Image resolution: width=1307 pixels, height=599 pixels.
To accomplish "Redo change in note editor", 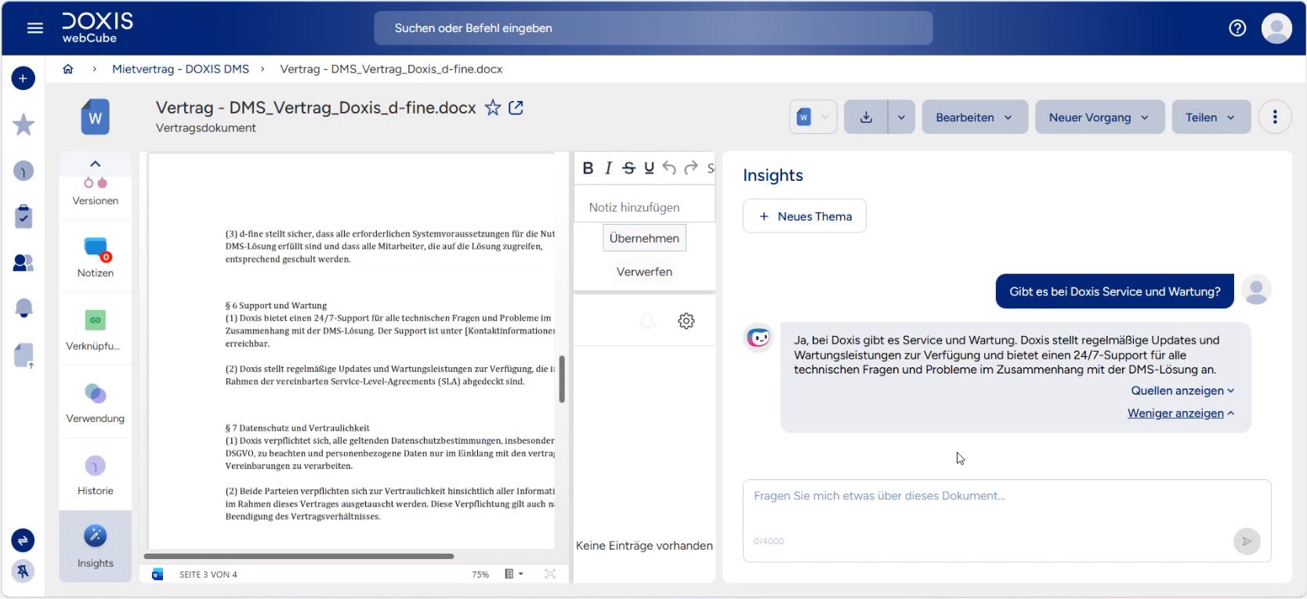I will (691, 168).
